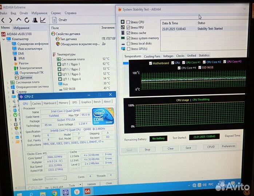Screen dimensions: 254x196
Task: Open the Tools dropdown arrow in CPU-Z
Action: pyautogui.click(x=80, y=184)
